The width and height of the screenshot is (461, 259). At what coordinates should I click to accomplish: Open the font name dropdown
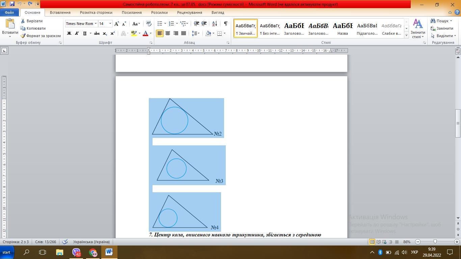[x=96, y=24]
